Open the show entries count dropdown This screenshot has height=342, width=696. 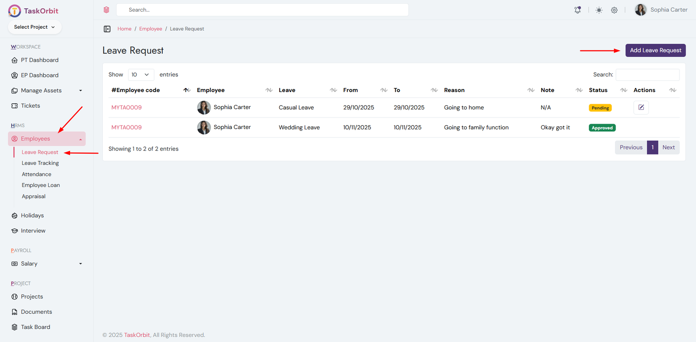tap(141, 75)
